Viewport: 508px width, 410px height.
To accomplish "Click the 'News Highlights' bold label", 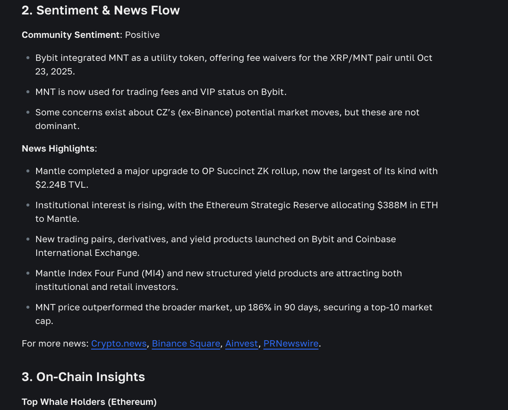I will point(58,149).
